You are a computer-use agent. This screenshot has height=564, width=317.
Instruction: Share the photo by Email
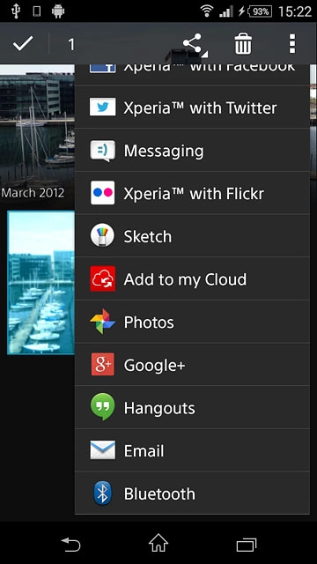click(x=192, y=450)
